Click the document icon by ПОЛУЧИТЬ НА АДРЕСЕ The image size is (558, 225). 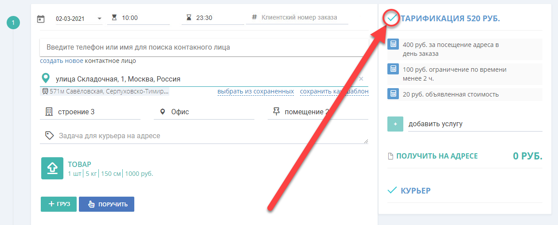[390, 156]
